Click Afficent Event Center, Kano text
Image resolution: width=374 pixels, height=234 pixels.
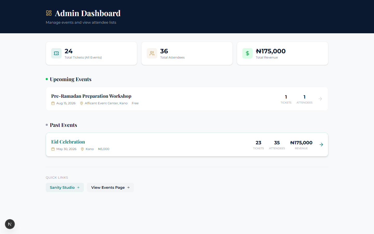point(106,103)
